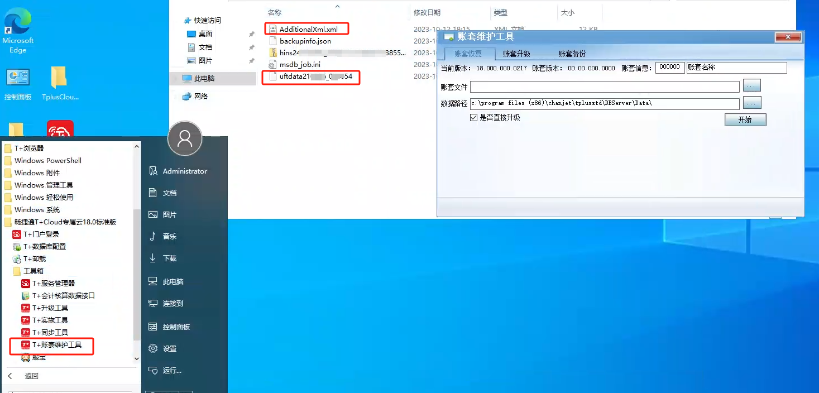
Task: Switch to 账套恢复 tab
Action: [x=467, y=54]
